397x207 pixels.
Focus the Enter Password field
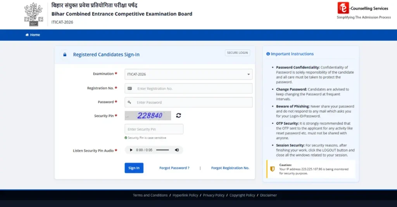188,102
